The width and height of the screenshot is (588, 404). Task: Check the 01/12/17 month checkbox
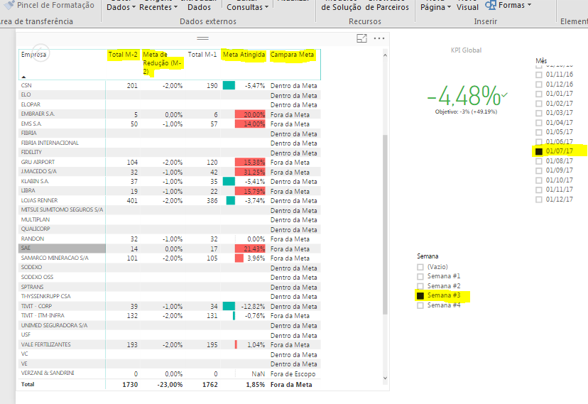click(x=539, y=200)
